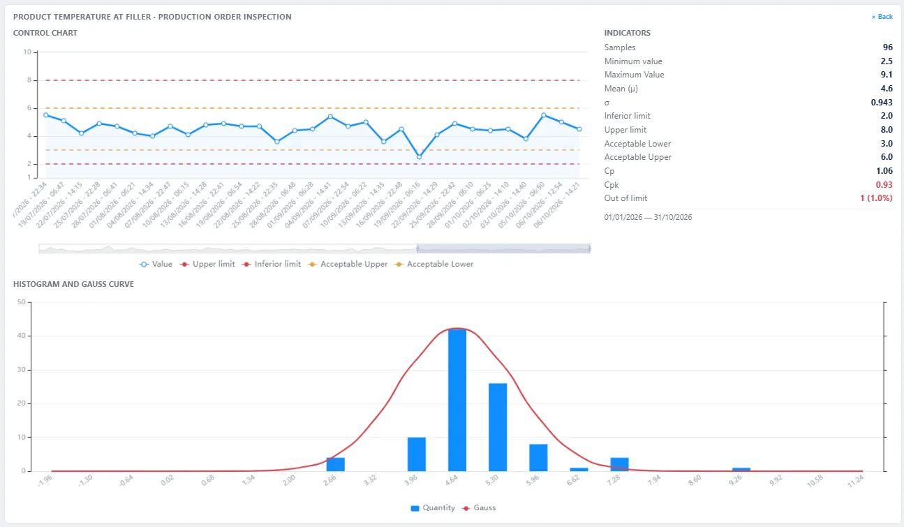The image size is (904, 527).
Task: Select the histogram bar at 5.30
Action: (x=498, y=427)
